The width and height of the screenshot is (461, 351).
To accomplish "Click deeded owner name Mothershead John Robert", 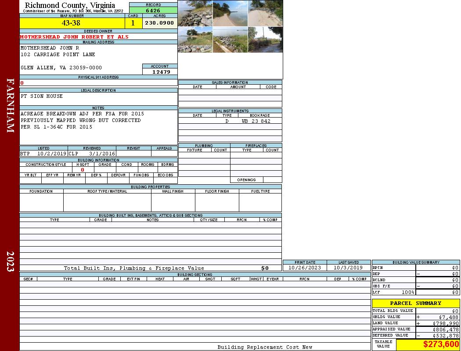I will point(74,37).
